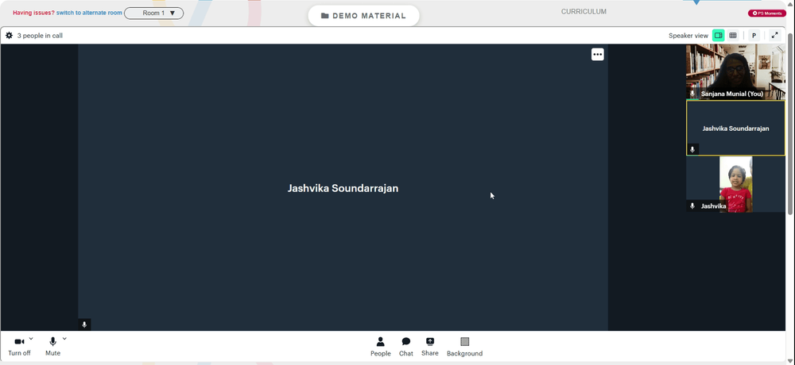Switch to speaker view layout icon
795x365 pixels.
[718, 36]
